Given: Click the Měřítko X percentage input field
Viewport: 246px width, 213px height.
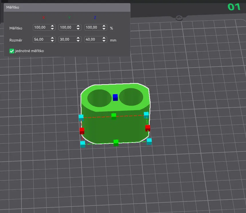Looking at the screenshot, I should [41, 27].
